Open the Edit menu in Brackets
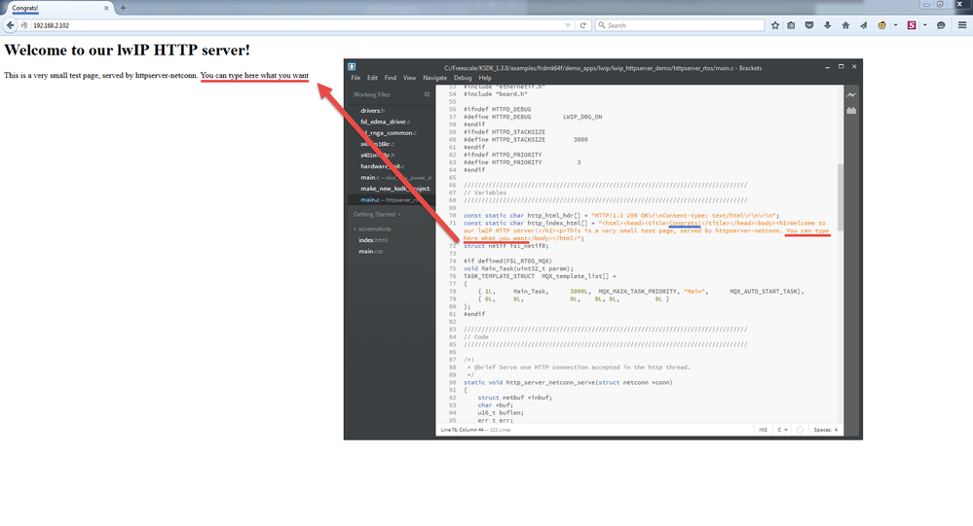This screenshot has height=526, width=973. pyautogui.click(x=372, y=78)
